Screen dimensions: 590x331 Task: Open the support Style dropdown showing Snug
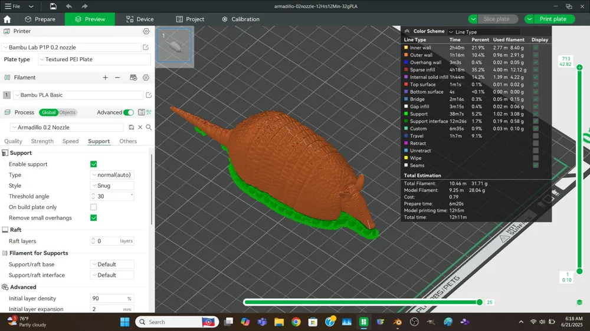112,186
